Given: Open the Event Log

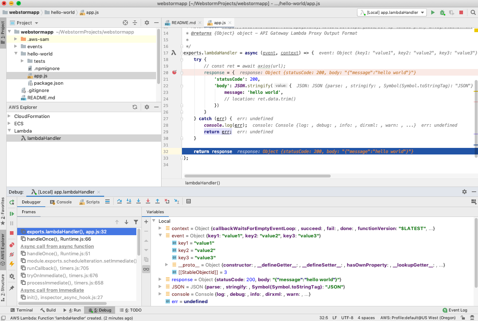Looking at the screenshot, I should pos(455,310).
